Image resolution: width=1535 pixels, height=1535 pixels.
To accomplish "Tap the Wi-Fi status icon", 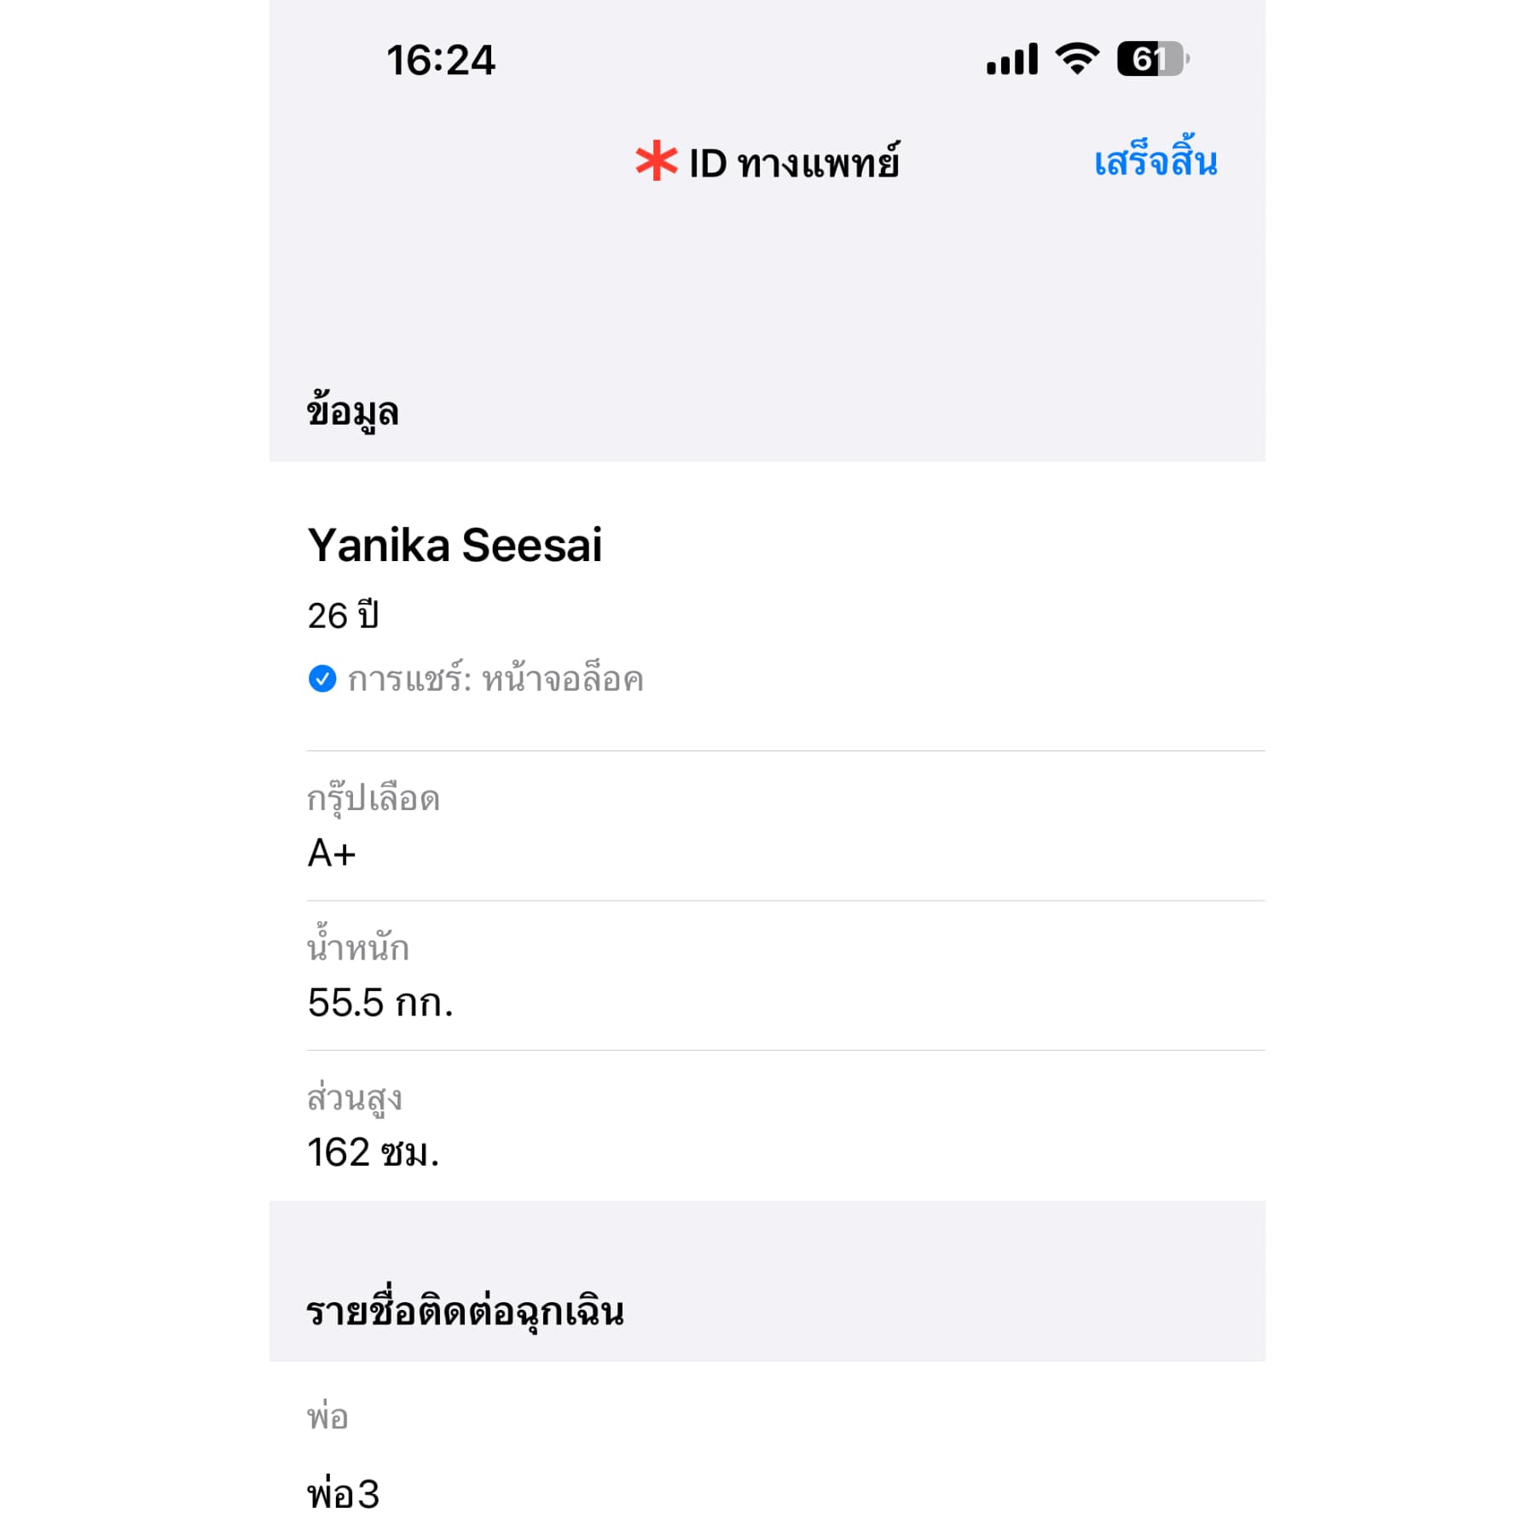I will click(1077, 59).
